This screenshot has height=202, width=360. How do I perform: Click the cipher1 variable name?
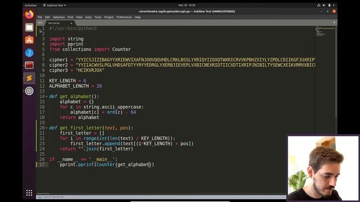click(58, 60)
